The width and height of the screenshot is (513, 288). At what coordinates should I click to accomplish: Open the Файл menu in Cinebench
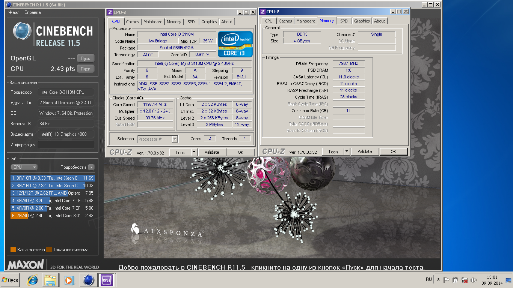[x=14, y=12]
